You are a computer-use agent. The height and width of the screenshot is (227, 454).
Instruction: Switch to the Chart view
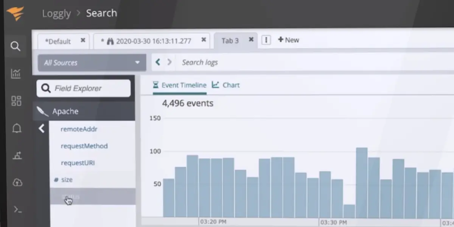click(x=226, y=85)
